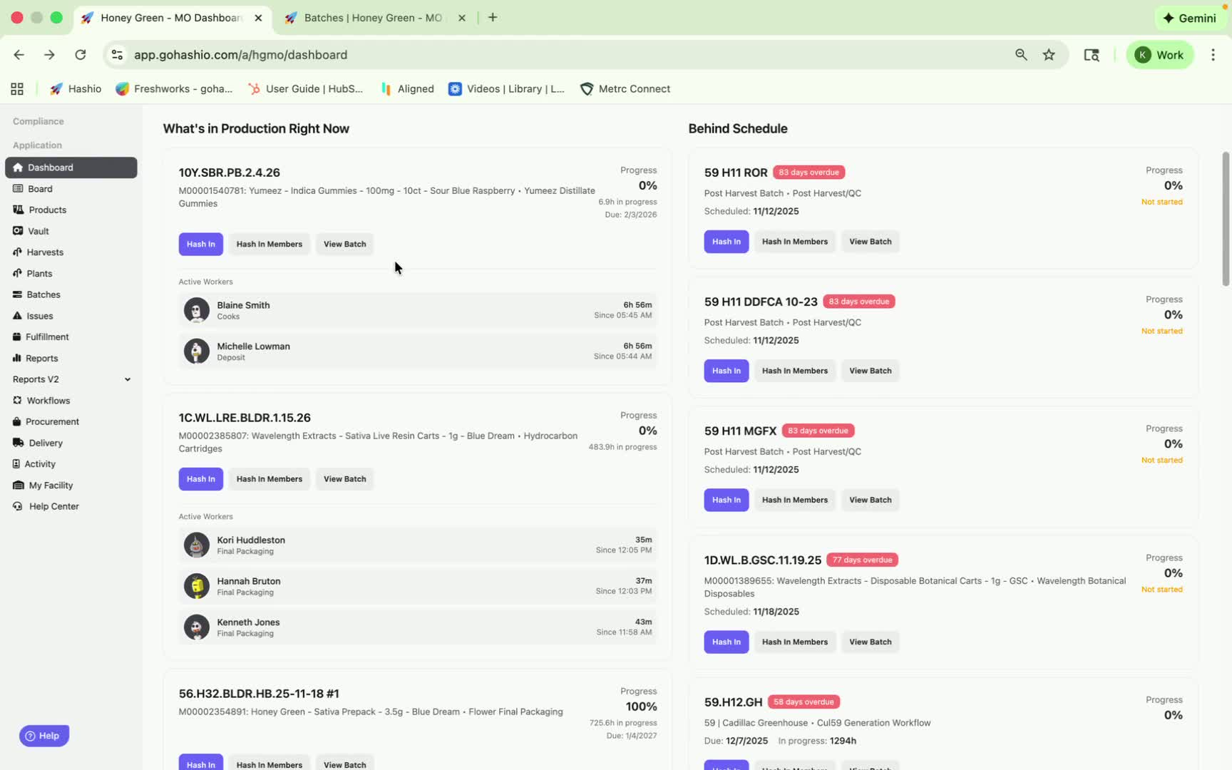The width and height of the screenshot is (1232, 770).
Task: Select the Hannah Bruton worker row
Action: point(417,586)
